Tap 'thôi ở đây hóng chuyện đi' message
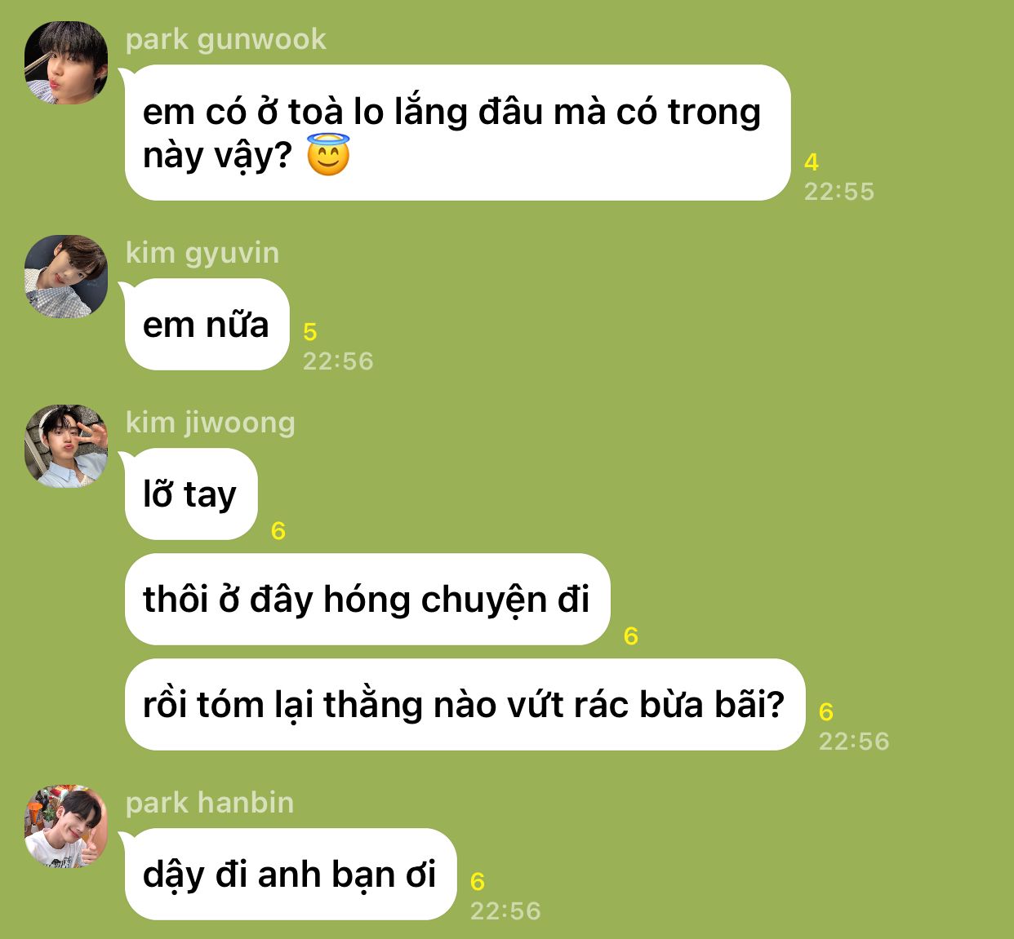Screen dimensions: 1014x939 pyautogui.click(x=367, y=600)
